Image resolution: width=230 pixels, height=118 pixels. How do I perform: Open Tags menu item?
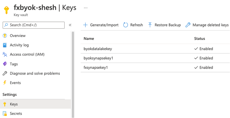(14, 64)
